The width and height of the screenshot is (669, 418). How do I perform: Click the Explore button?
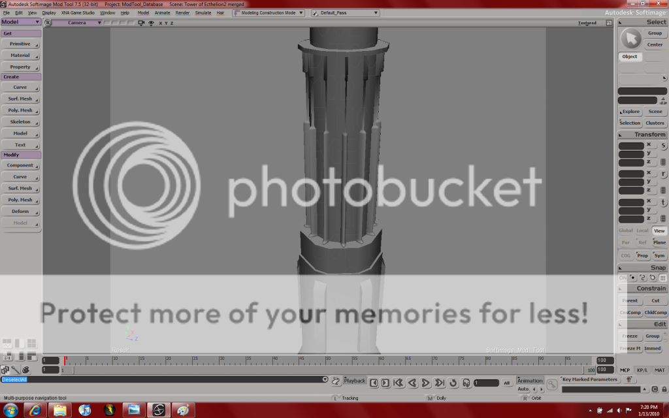[x=630, y=112]
